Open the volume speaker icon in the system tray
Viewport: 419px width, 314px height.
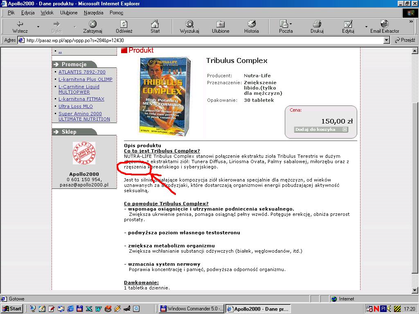390,309
